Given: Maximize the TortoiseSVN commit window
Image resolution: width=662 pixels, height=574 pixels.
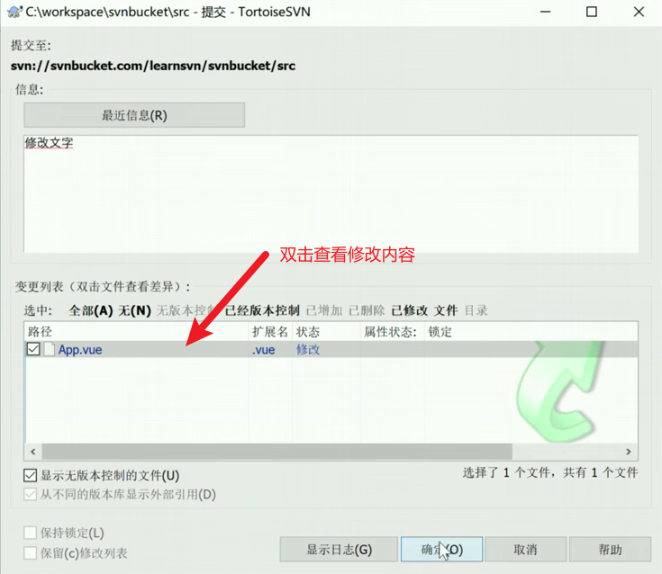Looking at the screenshot, I should (x=592, y=12).
